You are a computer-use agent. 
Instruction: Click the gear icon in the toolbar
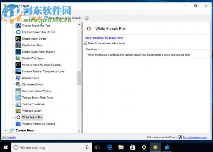click(x=87, y=18)
